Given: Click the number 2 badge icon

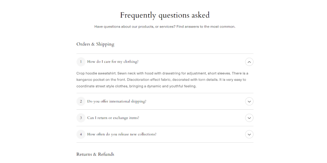Looking at the screenshot, I should click(x=81, y=101).
